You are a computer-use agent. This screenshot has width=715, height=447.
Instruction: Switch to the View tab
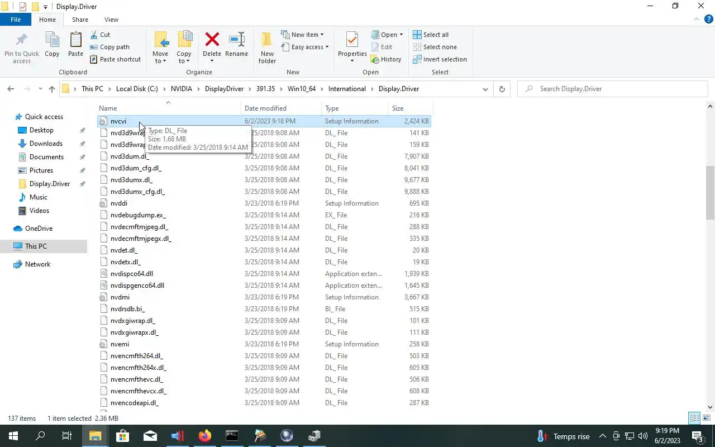point(111,20)
